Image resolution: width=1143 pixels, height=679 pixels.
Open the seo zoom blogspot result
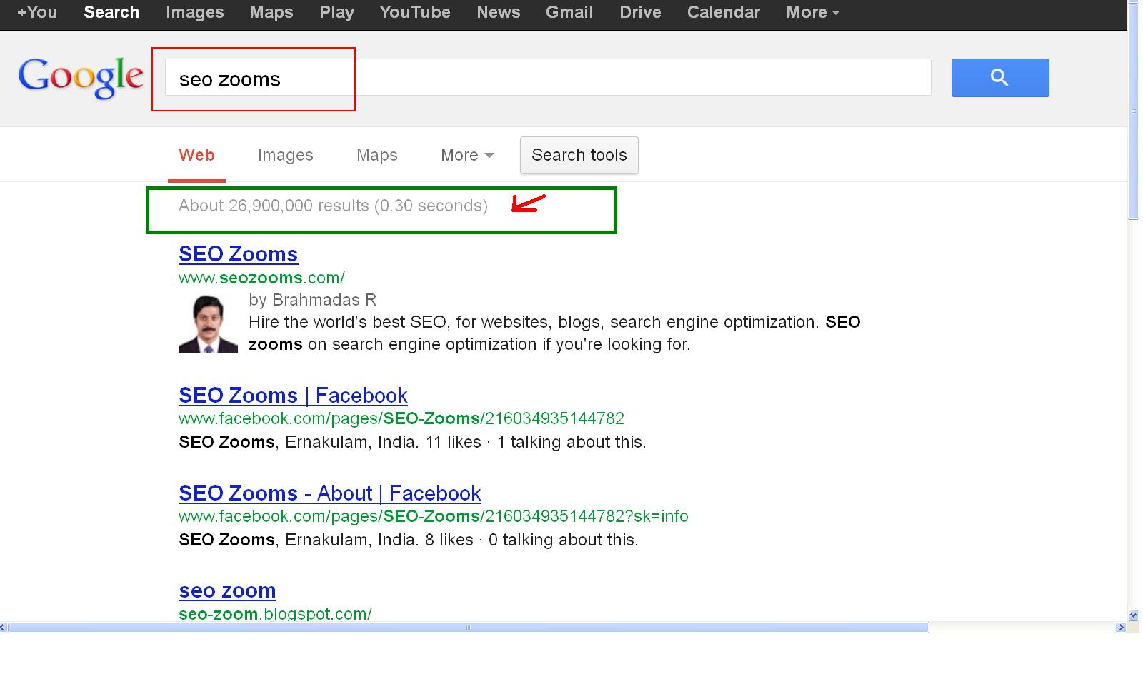tap(227, 590)
